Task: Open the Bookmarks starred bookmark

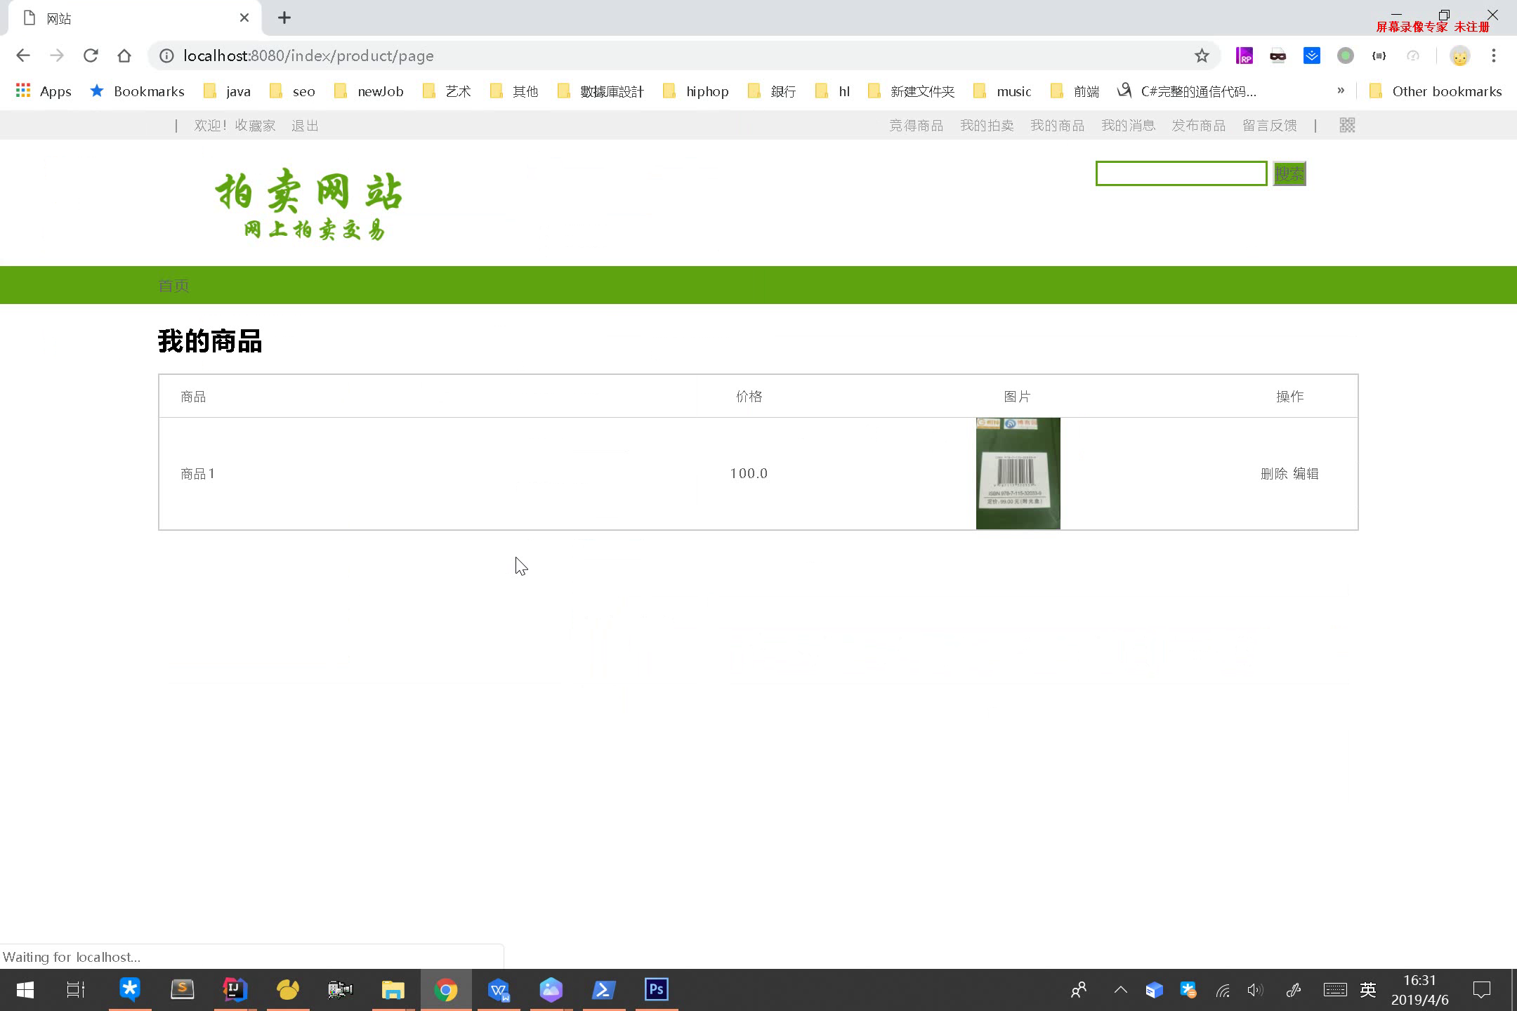Action: pos(137,91)
